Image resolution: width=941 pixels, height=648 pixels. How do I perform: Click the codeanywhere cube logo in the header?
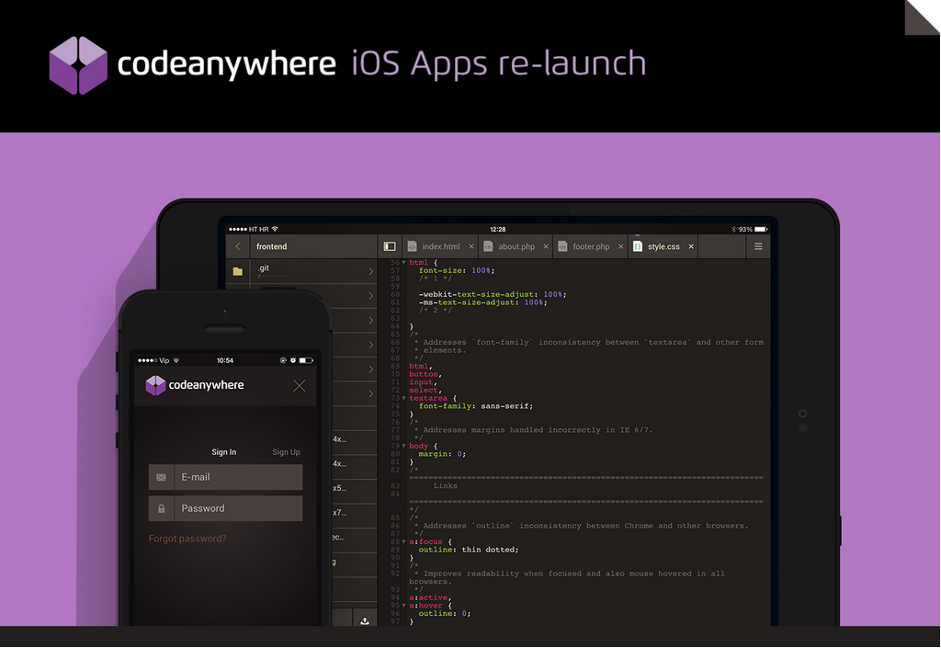(x=78, y=65)
